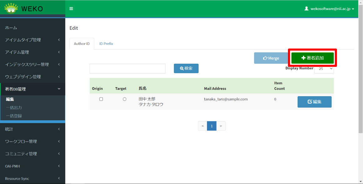Click the Item Count link 0
This screenshot has height=184, width=363.
275,99
